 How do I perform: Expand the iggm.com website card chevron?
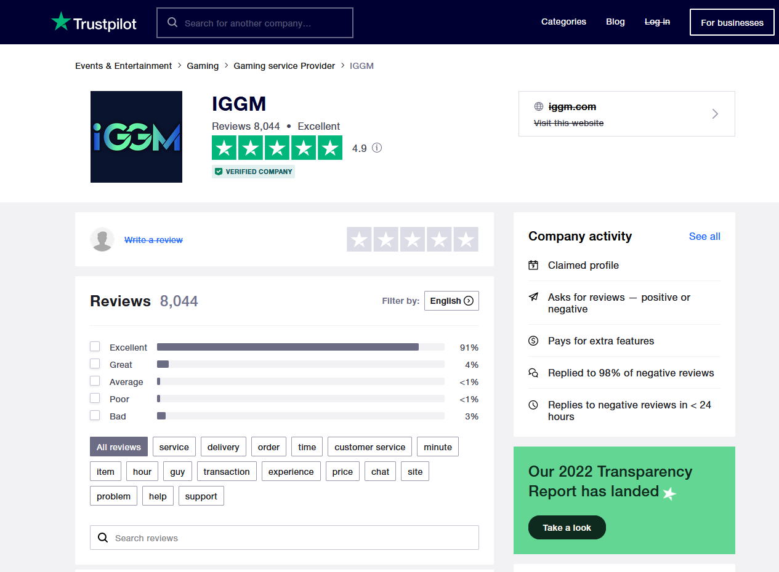point(715,114)
